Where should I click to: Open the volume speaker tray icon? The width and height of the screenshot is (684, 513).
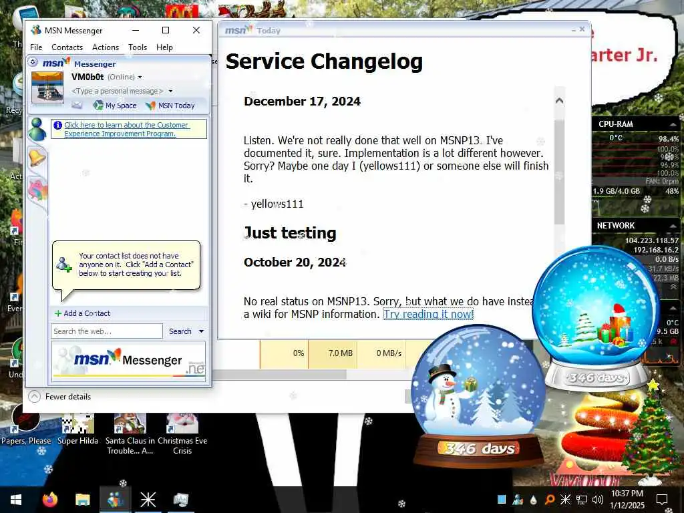pos(597,499)
